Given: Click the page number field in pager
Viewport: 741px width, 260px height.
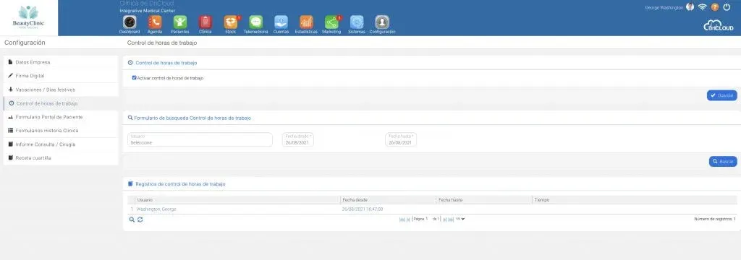Looking at the screenshot, I should [426, 219].
